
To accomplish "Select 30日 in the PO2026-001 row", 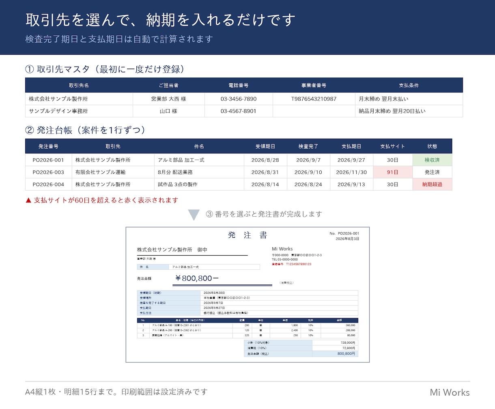I will (x=392, y=160).
